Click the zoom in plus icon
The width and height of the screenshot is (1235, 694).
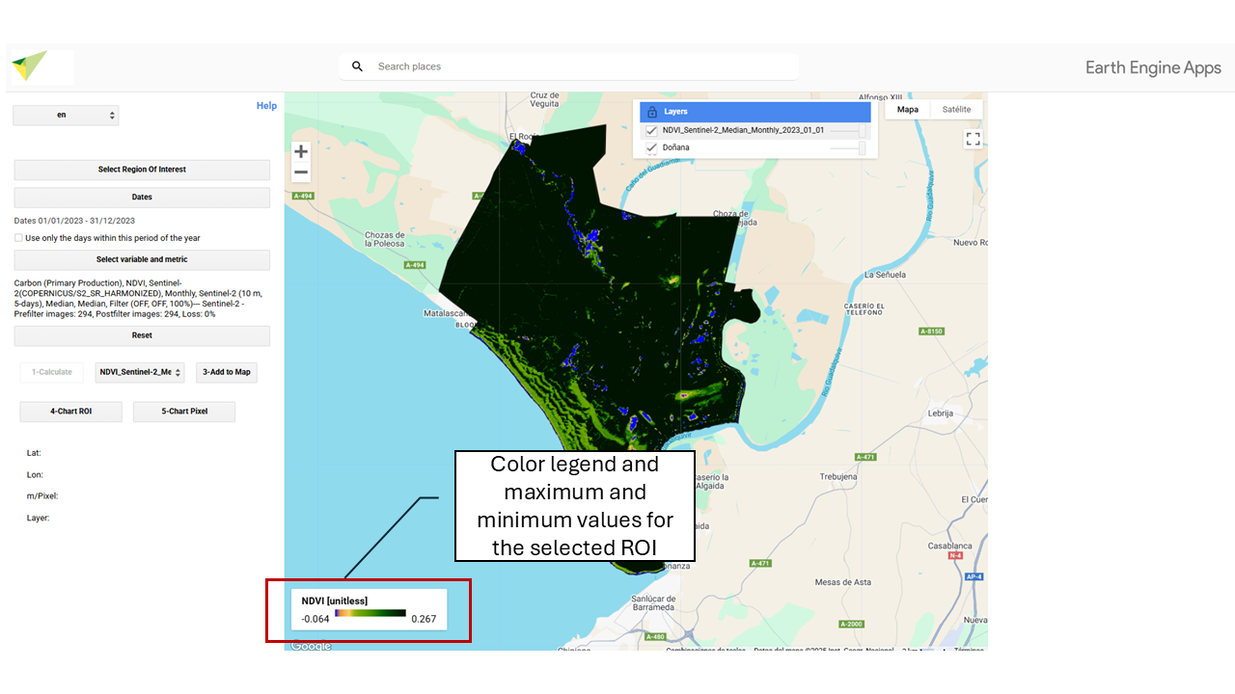point(301,152)
